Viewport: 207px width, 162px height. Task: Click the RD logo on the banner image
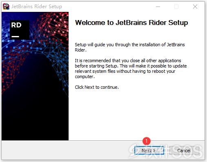click(x=20, y=30)
